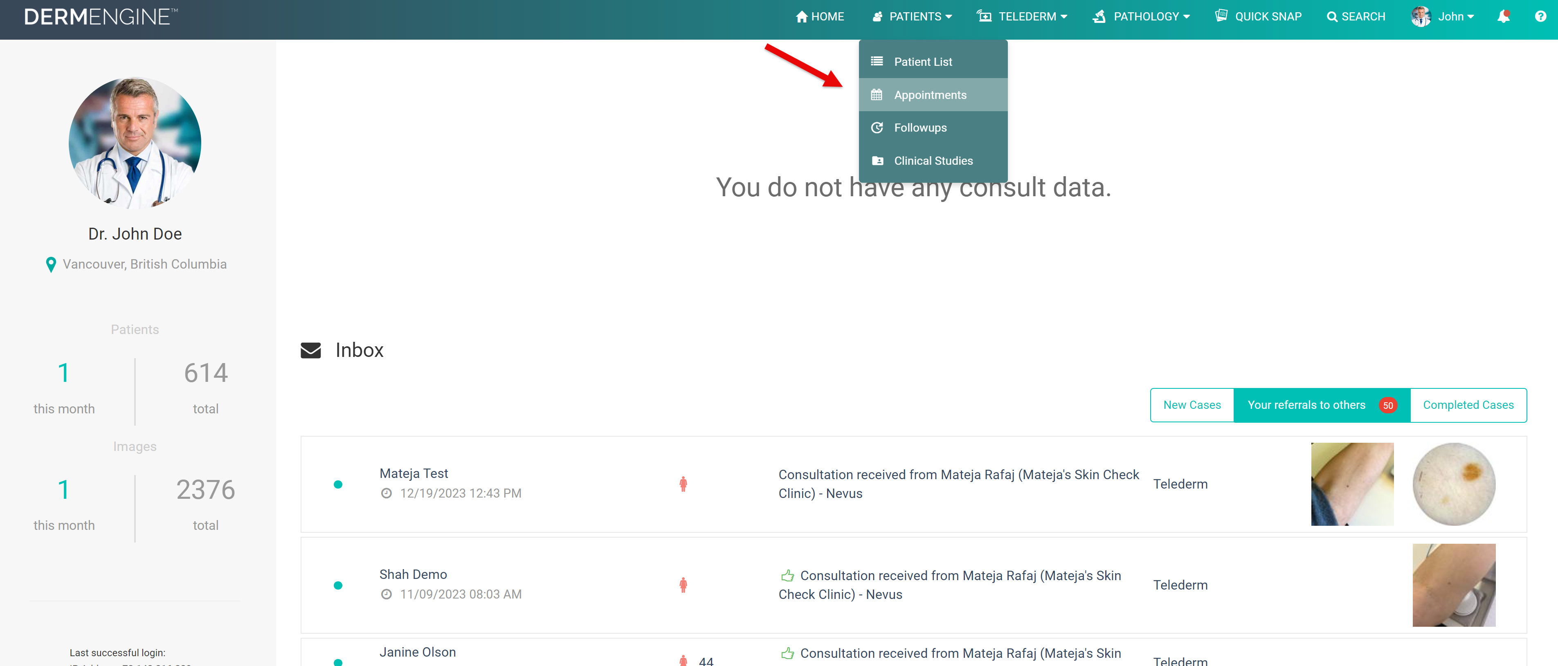Screen dimensions: 1558x666
Task: Open the Mateja Test patient name
Action: point(414,473)
